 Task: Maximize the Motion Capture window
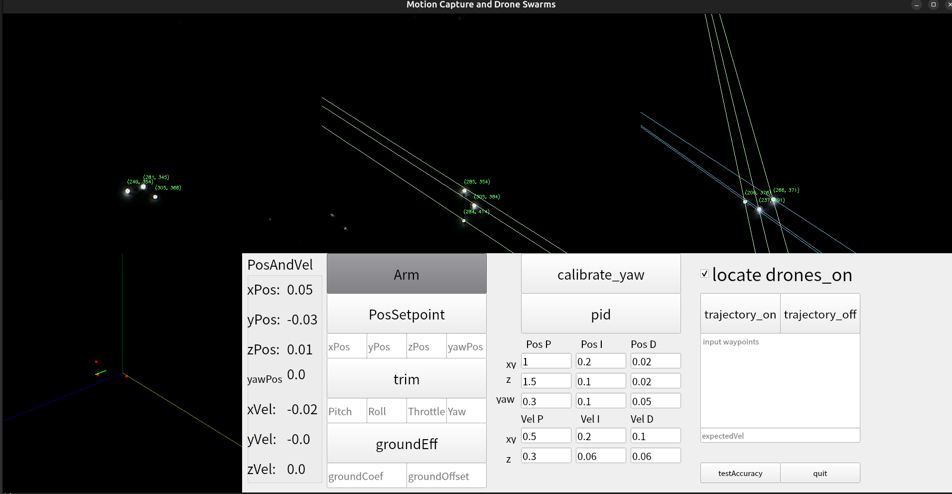(x=934, y=4)
